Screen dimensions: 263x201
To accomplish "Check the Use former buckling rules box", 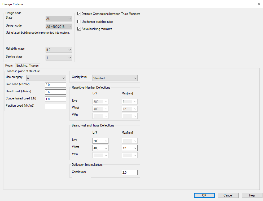I will 79,22.
